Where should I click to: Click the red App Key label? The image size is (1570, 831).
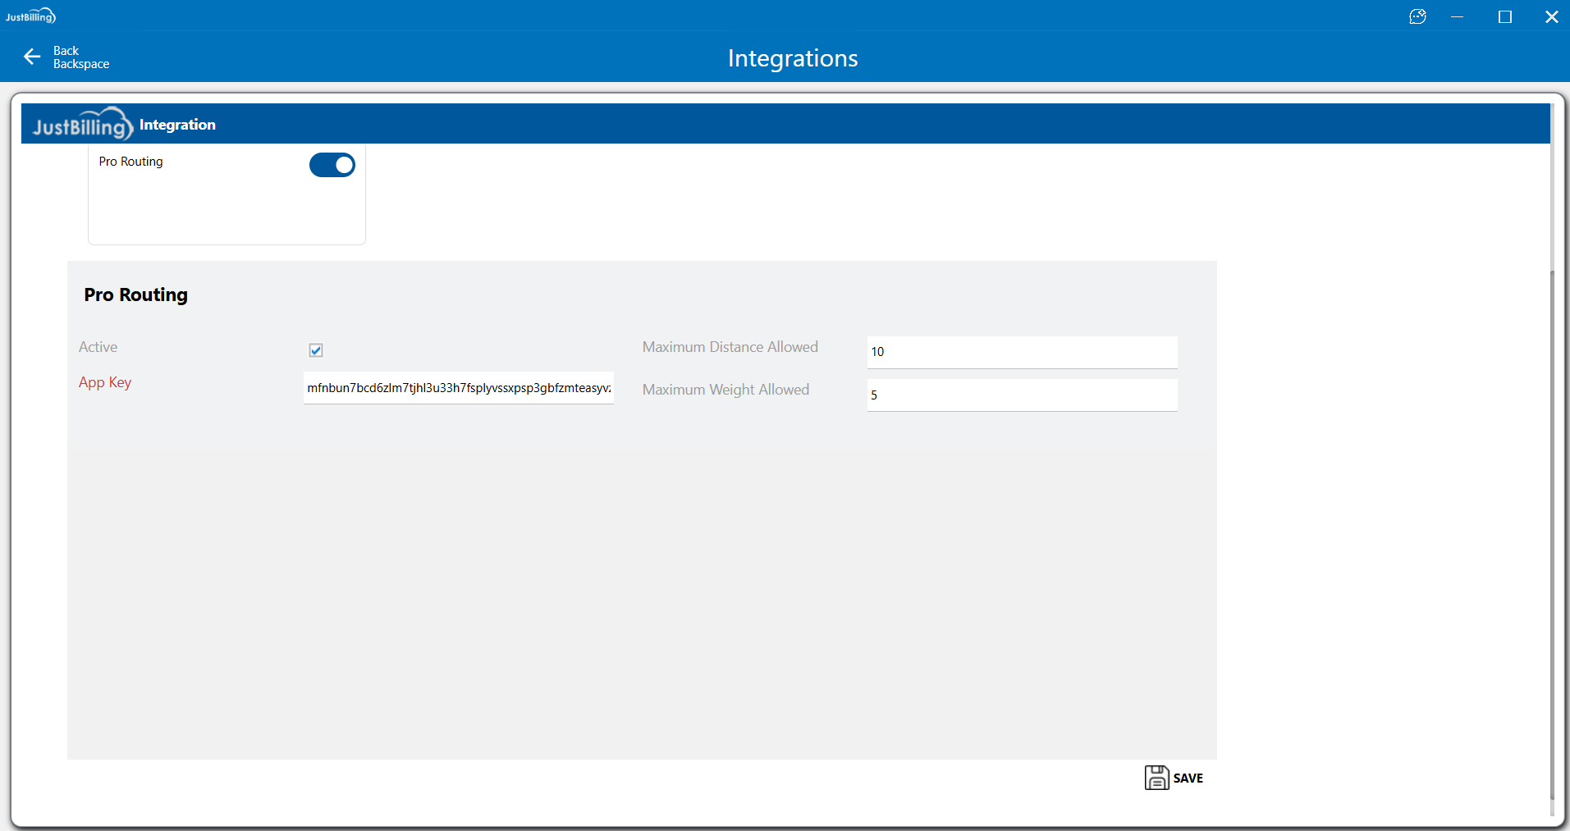click(105, 382)
